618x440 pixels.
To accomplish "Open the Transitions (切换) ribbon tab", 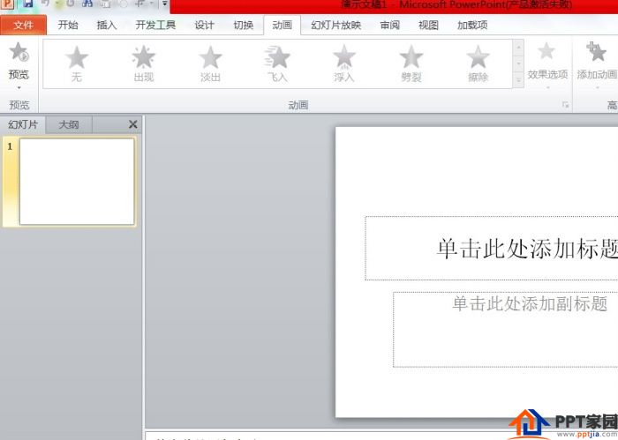I will pos(244,25).
